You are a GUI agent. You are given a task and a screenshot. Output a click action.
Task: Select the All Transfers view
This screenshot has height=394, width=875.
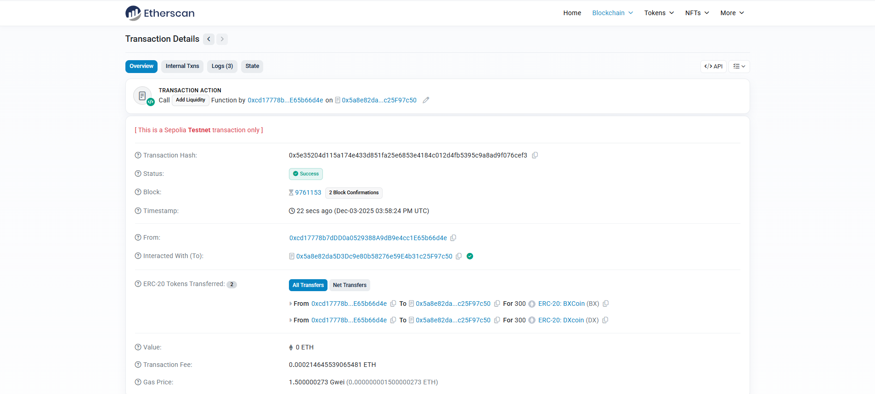click(308, 285)
